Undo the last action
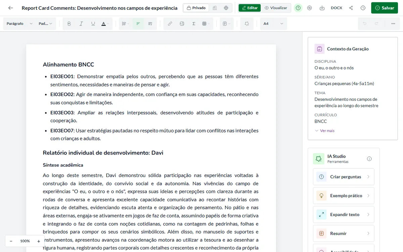This screenshot has width=403, height=252. (364, 24)
